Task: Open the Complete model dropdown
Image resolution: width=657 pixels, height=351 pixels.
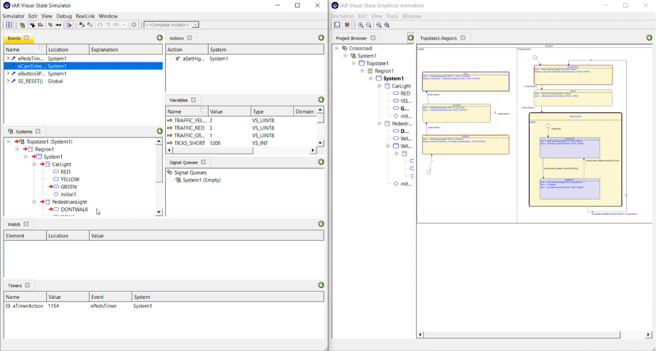Action: (x=195, y=25)
